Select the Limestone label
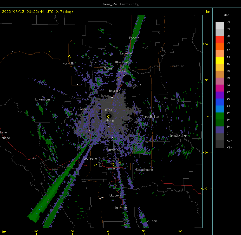This screenshot has height=235, width=241. pyautogui.click(x=43, y=99)
